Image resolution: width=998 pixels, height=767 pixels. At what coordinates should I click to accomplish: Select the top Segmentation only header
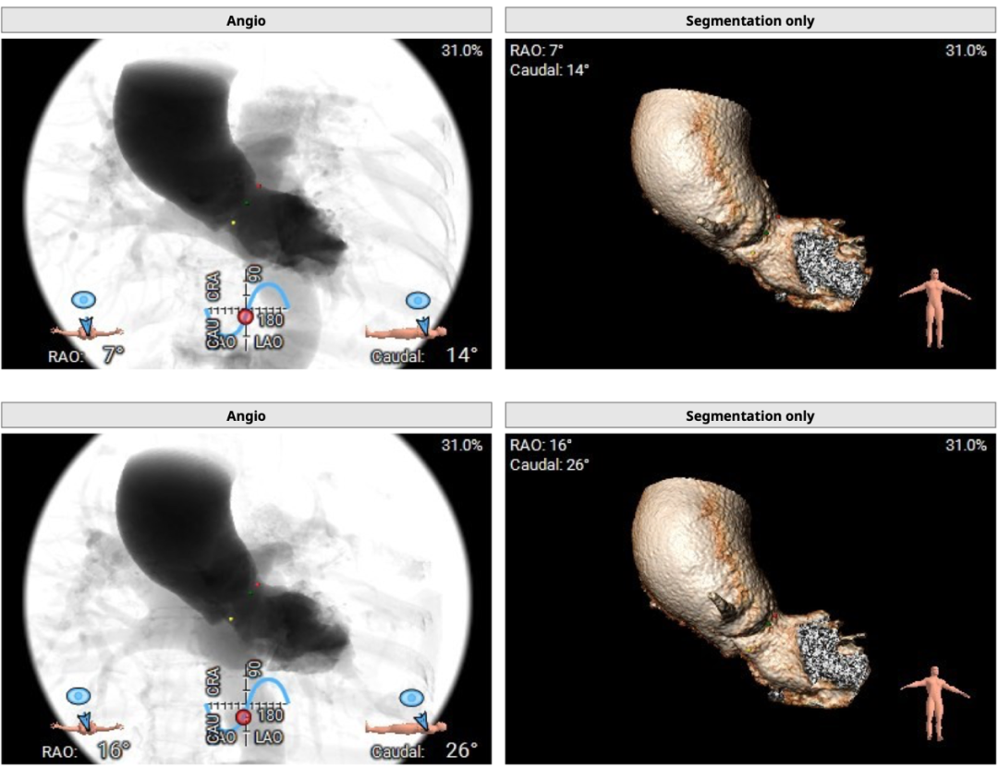click(750, 20)
